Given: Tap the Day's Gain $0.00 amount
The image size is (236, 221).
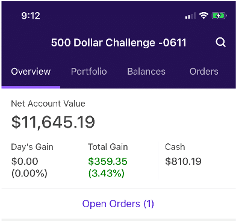Looking at the screenshot, I should tap(25, 161).
